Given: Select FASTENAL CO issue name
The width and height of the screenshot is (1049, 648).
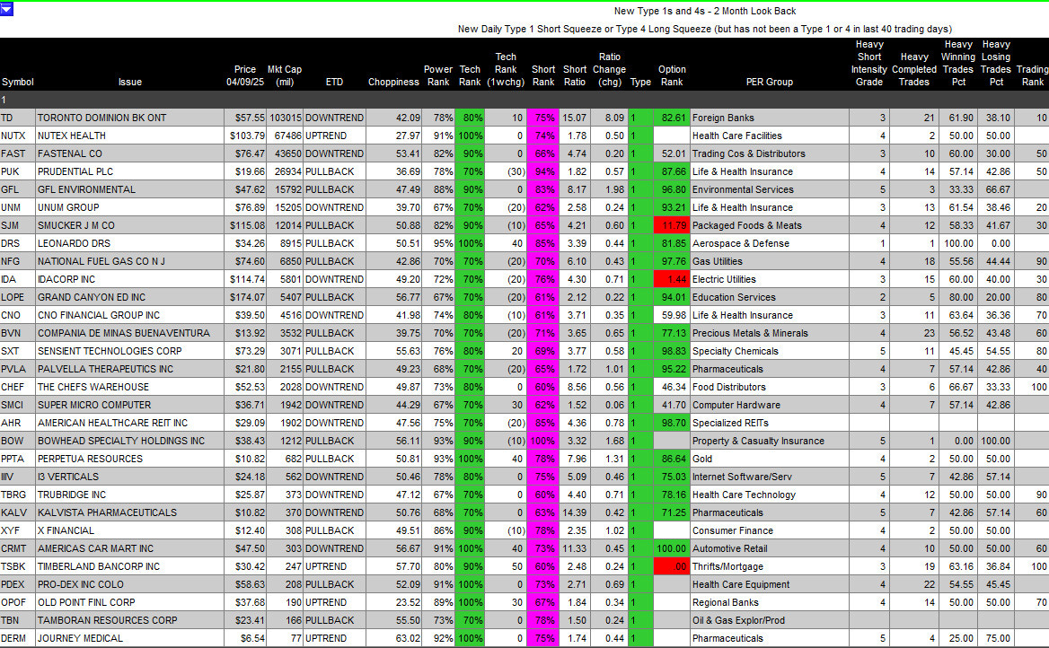Looking at the screenshot, I should 69,153.
